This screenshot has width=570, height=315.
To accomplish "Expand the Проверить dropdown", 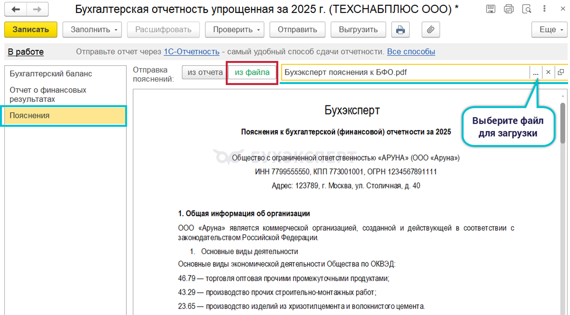I will point(234,30).
